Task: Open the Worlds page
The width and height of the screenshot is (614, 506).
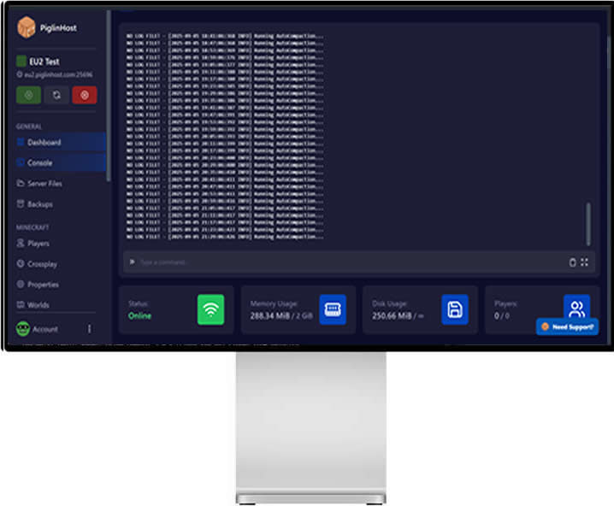Action: [32, 305]
